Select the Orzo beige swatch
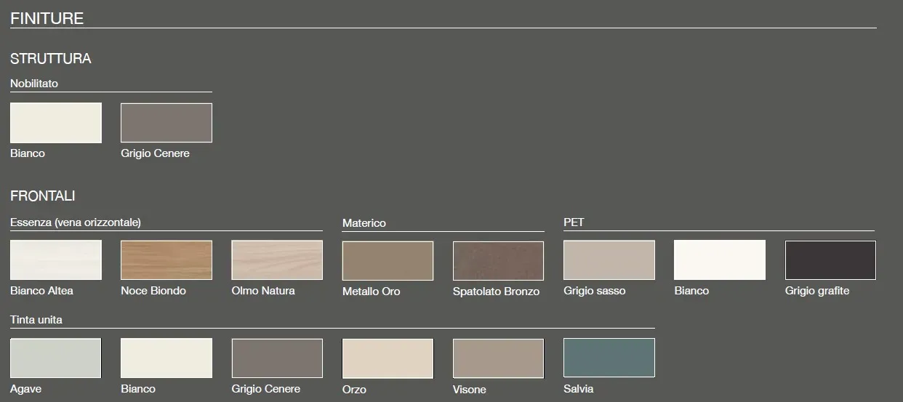The height and width of the screenshot is (402, 903). (x=388, y=358)
